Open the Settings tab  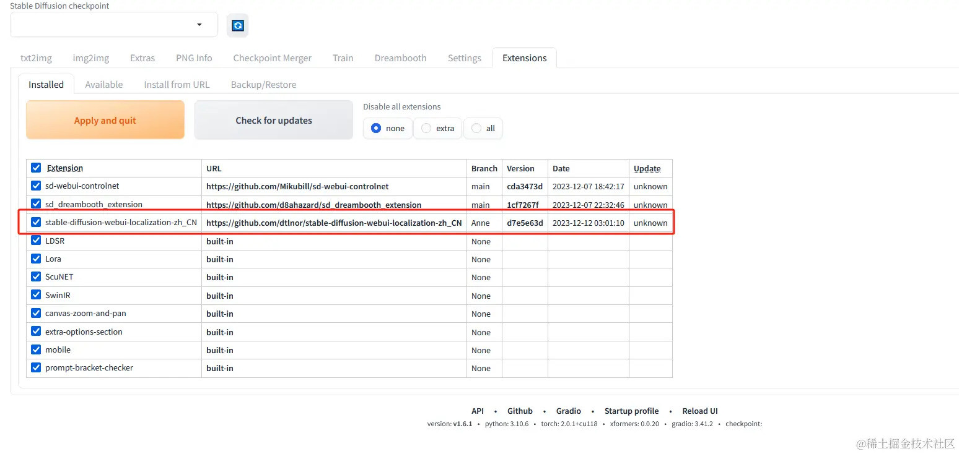point(465,58)
